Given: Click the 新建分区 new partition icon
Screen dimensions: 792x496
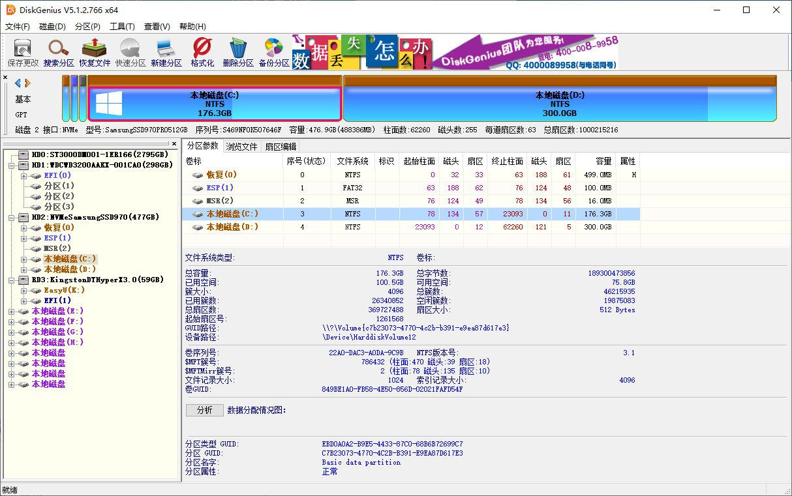Looking at the screenshot, I should [x=166, y=53].
